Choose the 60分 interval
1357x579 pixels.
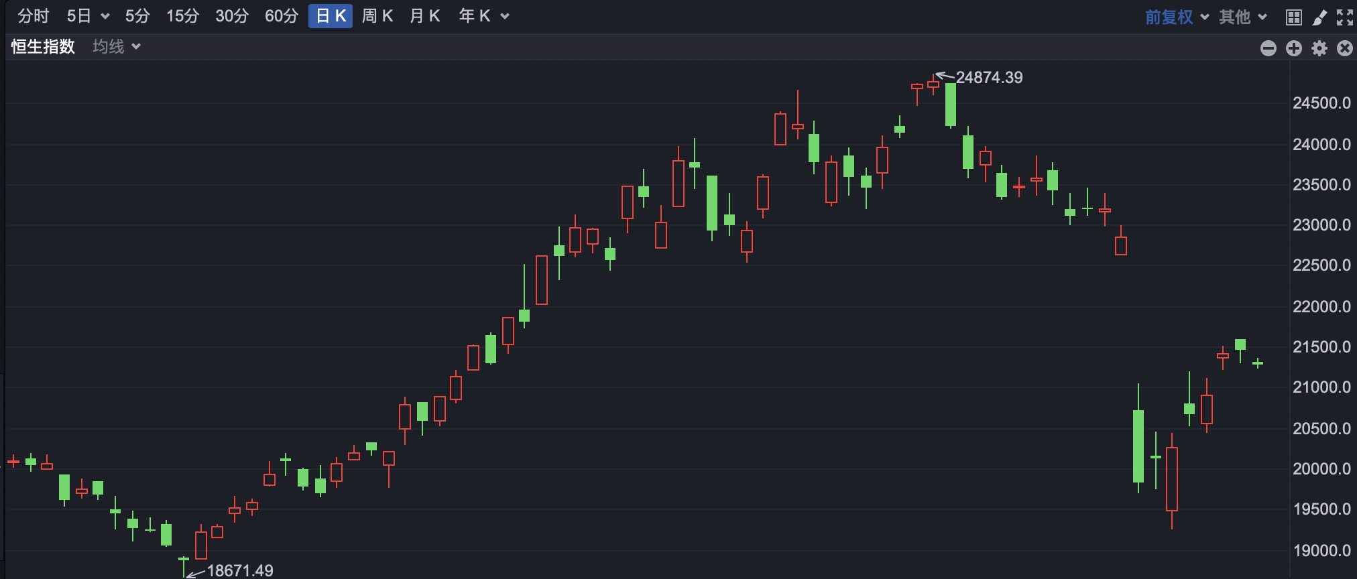(x=282, y=16)
